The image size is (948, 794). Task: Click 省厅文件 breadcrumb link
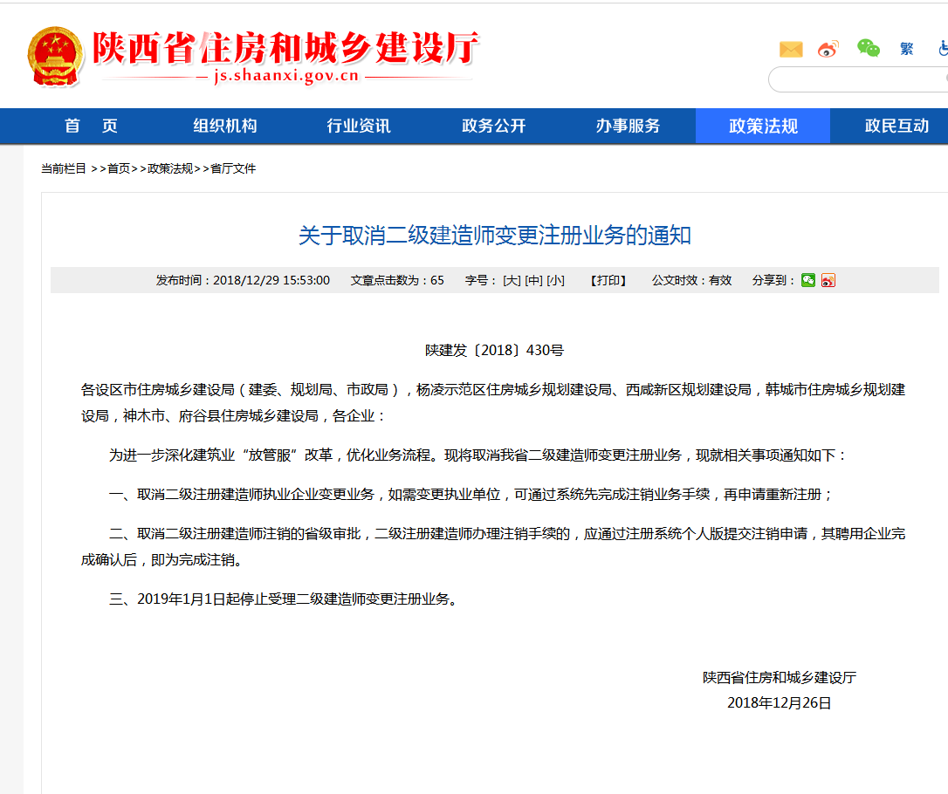click(x=233, y=168)
